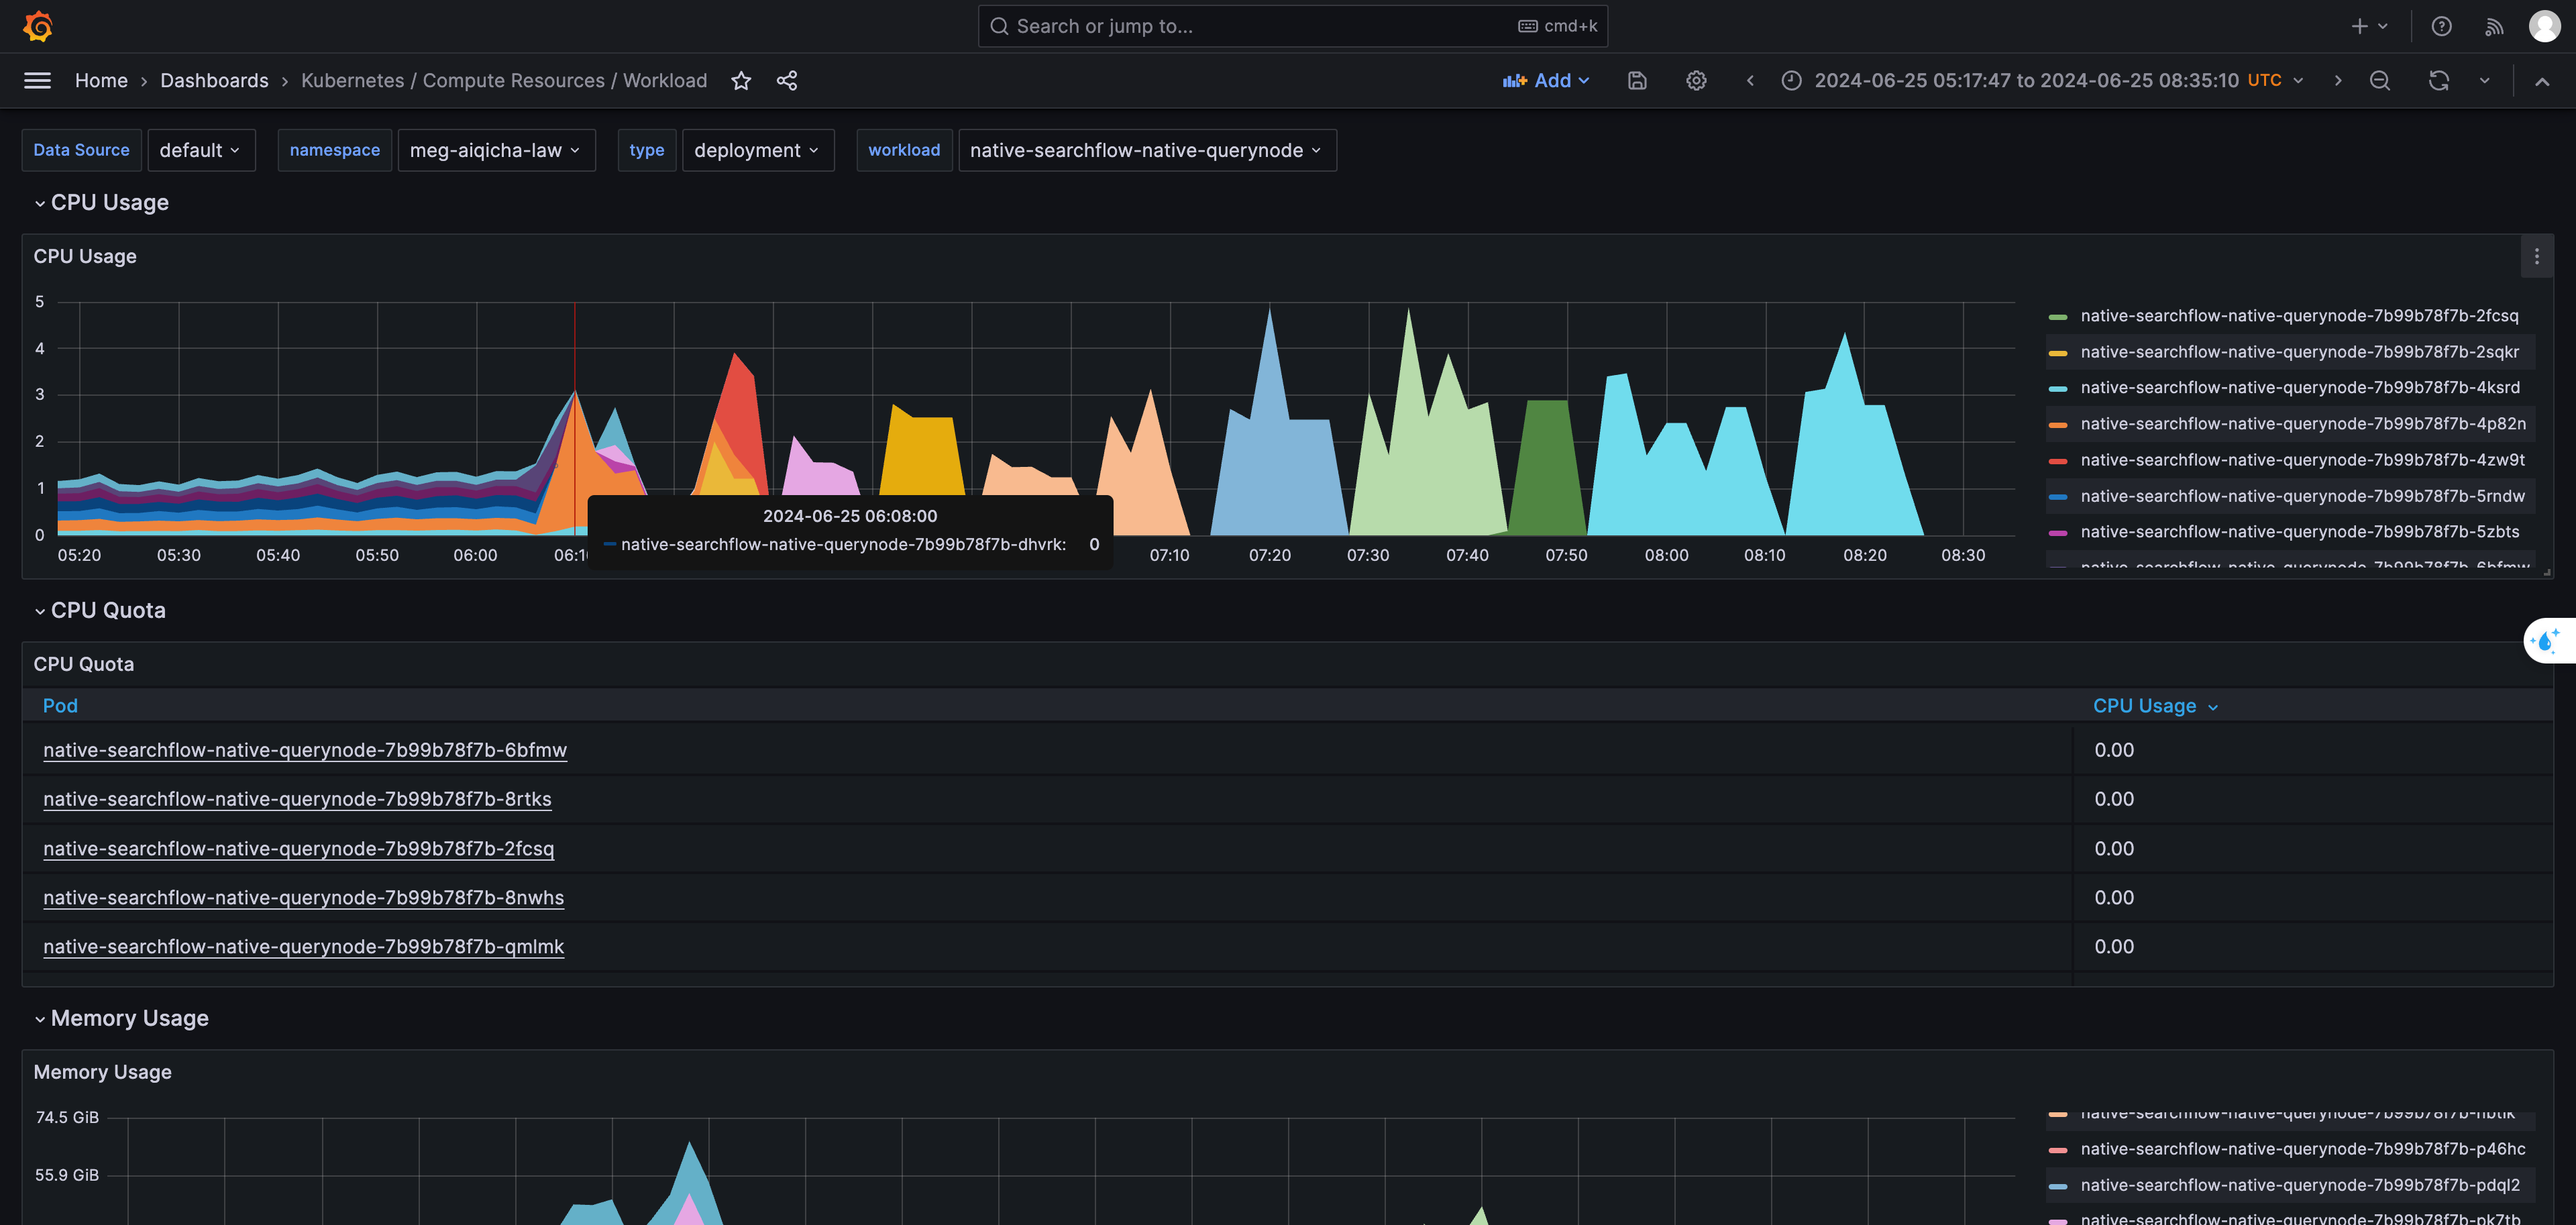Open the namespace meg-aiqicha-law dropdown
The height and width of the screenshot is (1225, 2576).
495,150
